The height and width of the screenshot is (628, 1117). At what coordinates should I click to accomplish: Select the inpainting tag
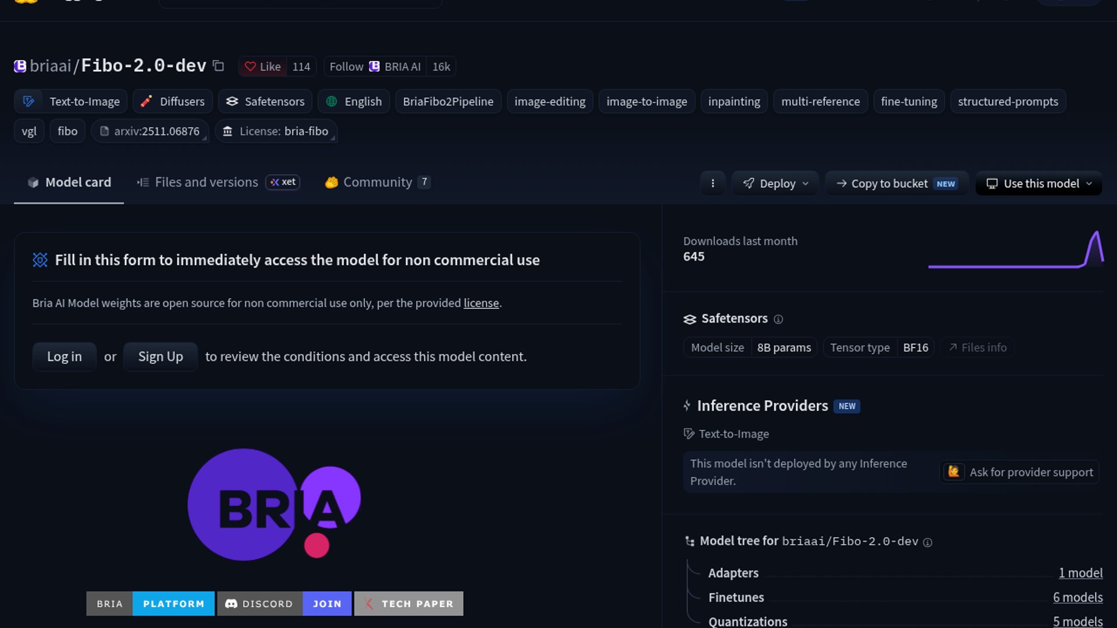point(734,101)
